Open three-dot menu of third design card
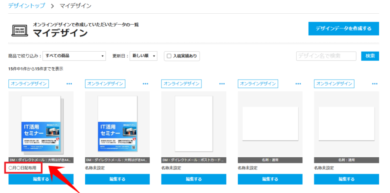390x193 pixels. point(222,84)
